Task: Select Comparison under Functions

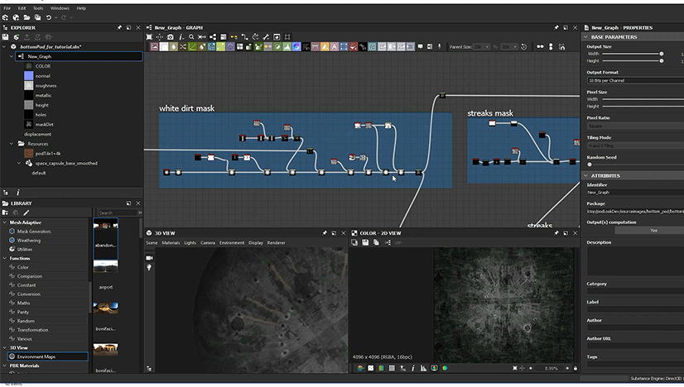Action: click(x=30, y=276)
